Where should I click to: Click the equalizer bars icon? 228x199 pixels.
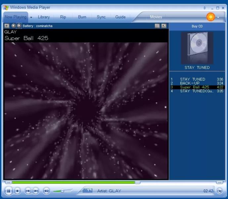[87, 190]
